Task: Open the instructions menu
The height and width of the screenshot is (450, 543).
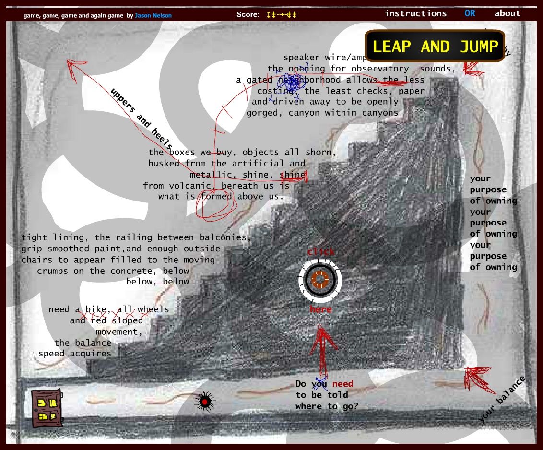Action: coord(415,13)
